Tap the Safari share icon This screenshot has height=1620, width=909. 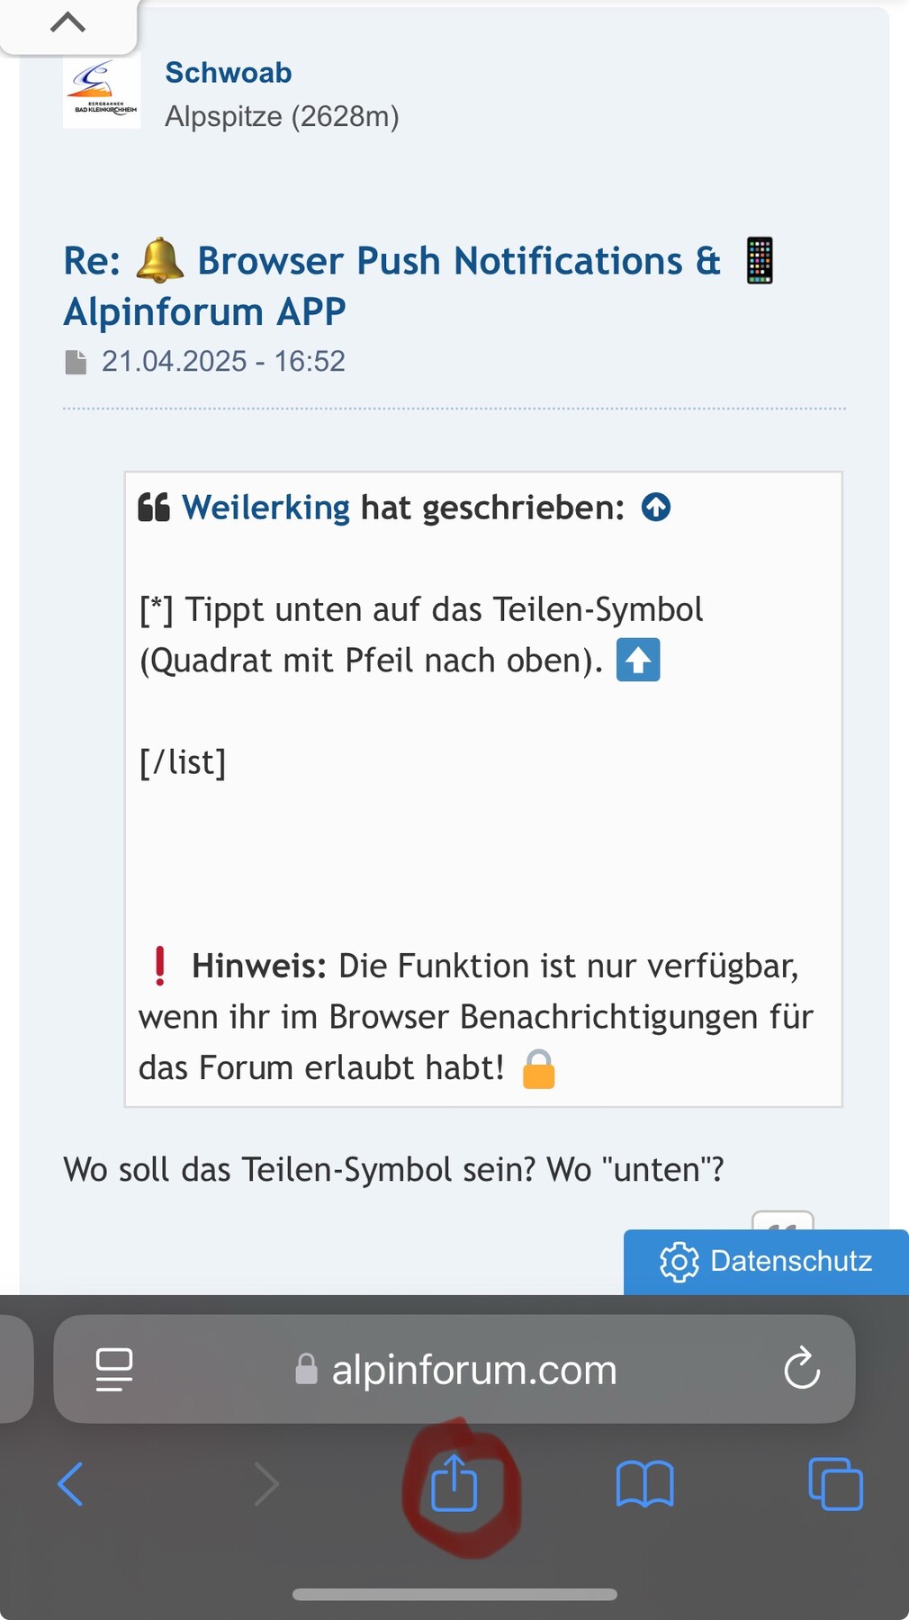point(454,1483)
